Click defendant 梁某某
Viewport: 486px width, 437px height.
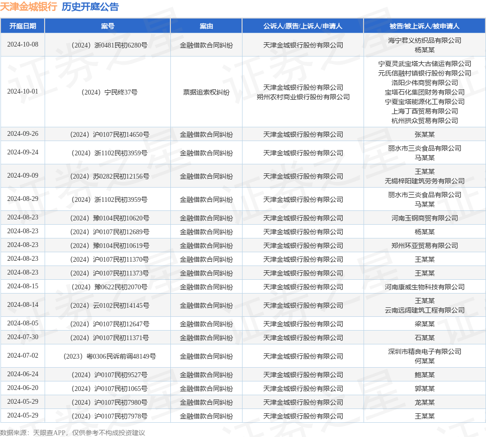pos(425,324)
